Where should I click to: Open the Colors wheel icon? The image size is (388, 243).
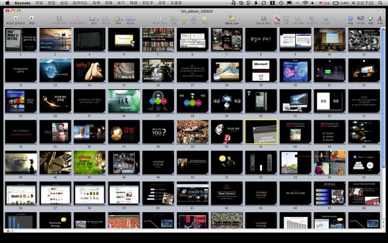pyautogui.click(x=370, y=18)
